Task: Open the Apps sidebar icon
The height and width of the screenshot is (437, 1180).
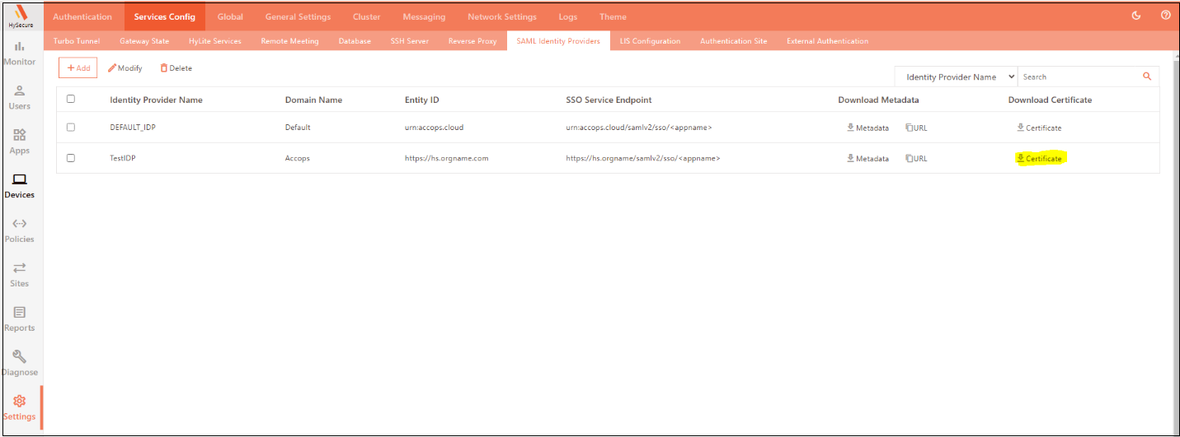Action: coord(19,136)
